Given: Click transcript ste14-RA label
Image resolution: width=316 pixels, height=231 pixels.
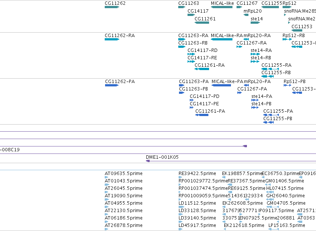Looking at the screenshot, I should coord(261,50).
